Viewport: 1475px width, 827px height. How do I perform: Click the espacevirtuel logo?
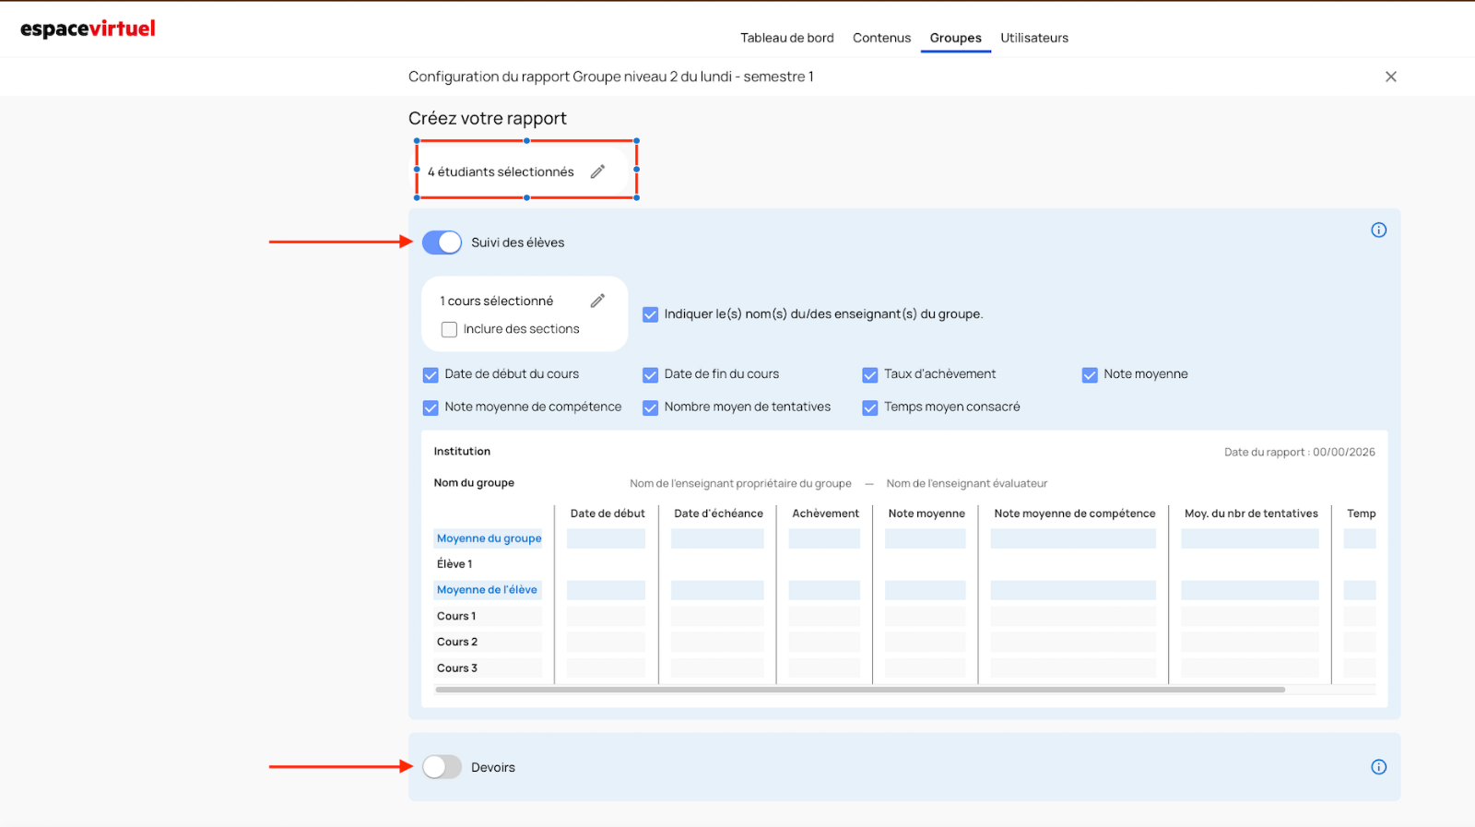coord(88,30)
